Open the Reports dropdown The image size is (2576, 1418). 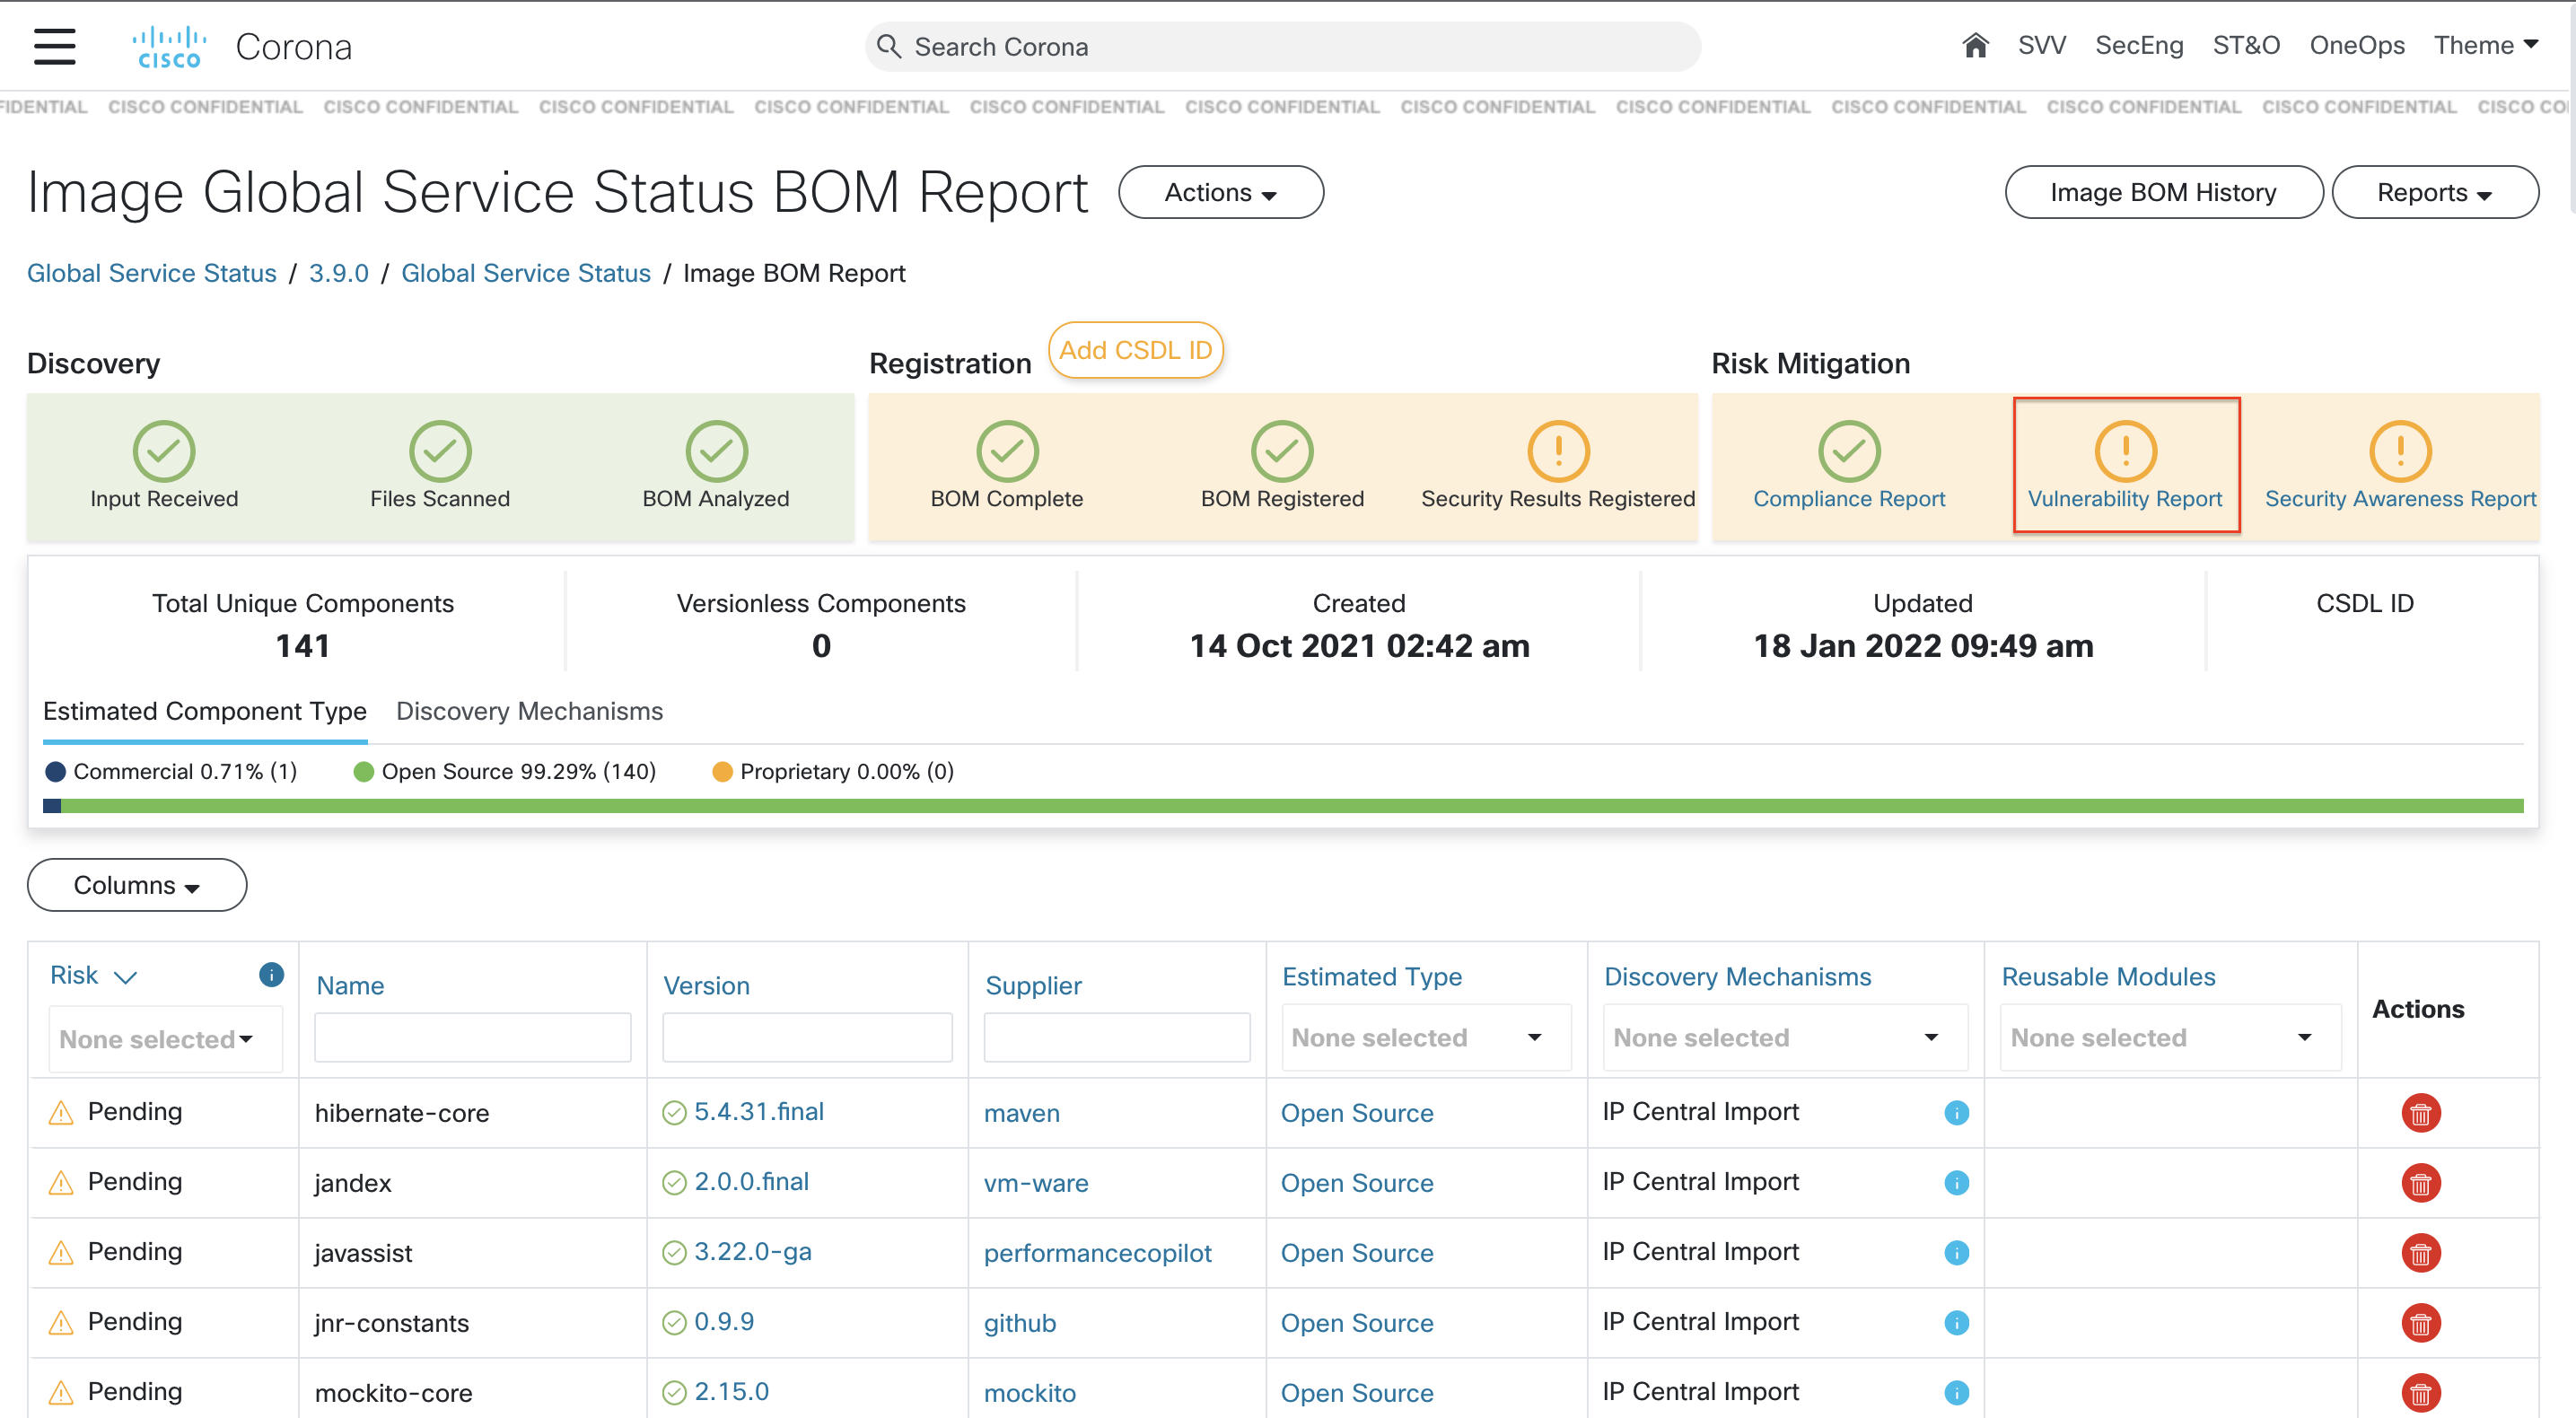[2434, 192]
